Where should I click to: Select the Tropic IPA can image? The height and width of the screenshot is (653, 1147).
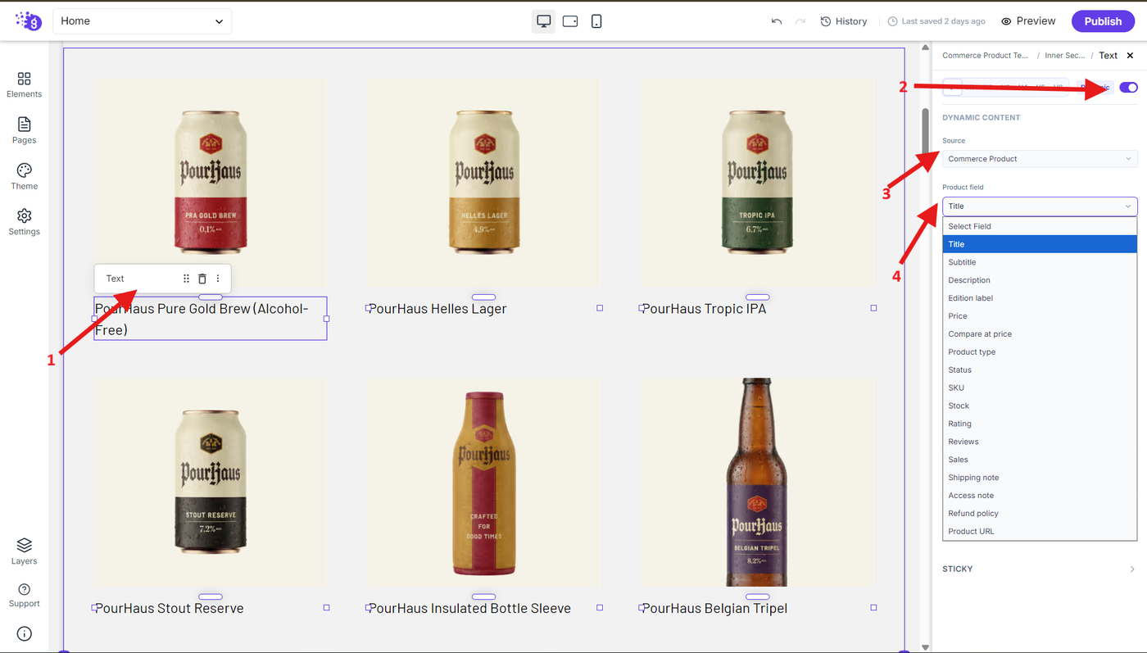coord(757,182)
